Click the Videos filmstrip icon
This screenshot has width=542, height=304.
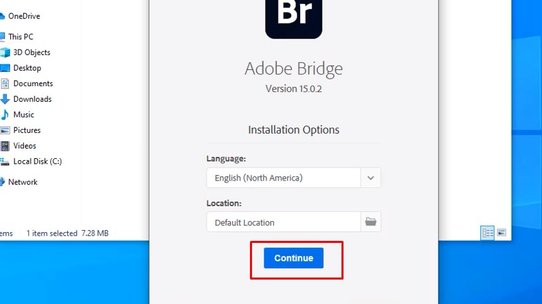coord(5,146)
